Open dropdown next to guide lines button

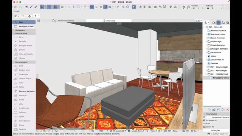(45, 7)
